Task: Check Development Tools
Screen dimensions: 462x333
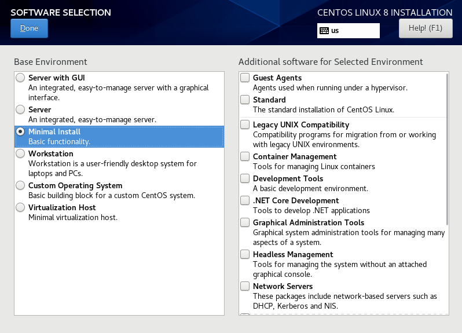Action: pyautogui.click(x=245, y=178)
